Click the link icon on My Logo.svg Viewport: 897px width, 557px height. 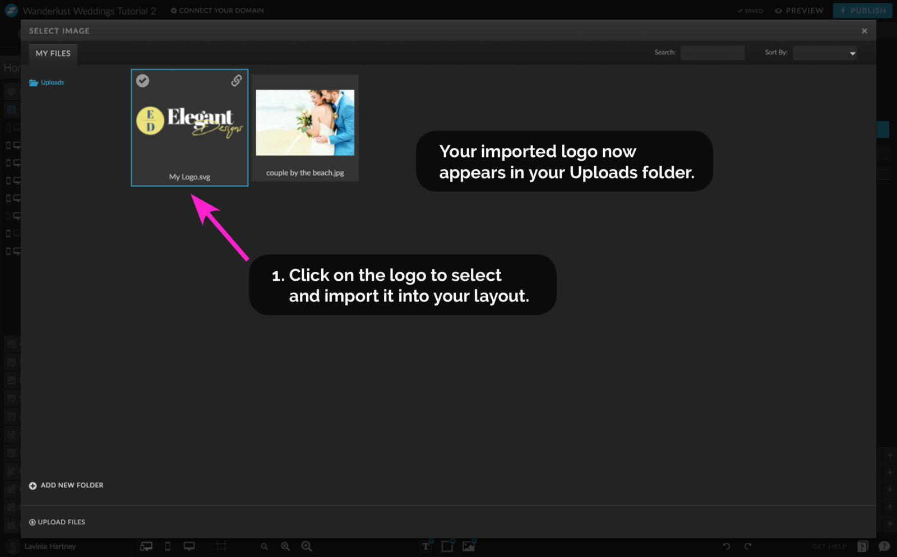[x=235, y=81]
